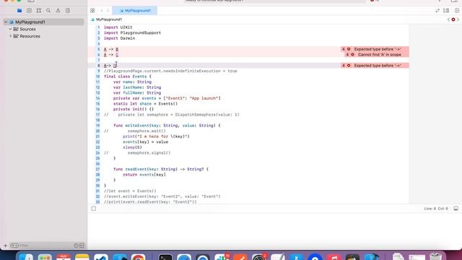Open the Project navigator folder icon

19,11
